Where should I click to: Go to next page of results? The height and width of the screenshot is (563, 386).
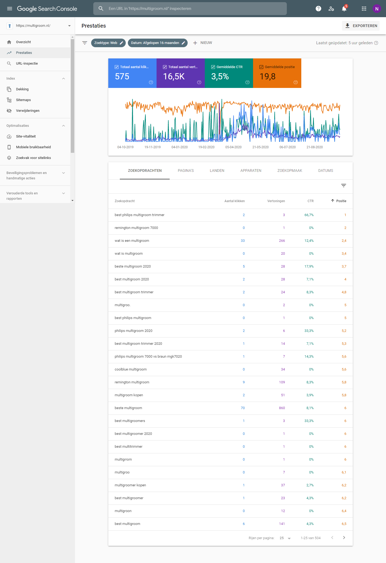click(x=344, y=538)
